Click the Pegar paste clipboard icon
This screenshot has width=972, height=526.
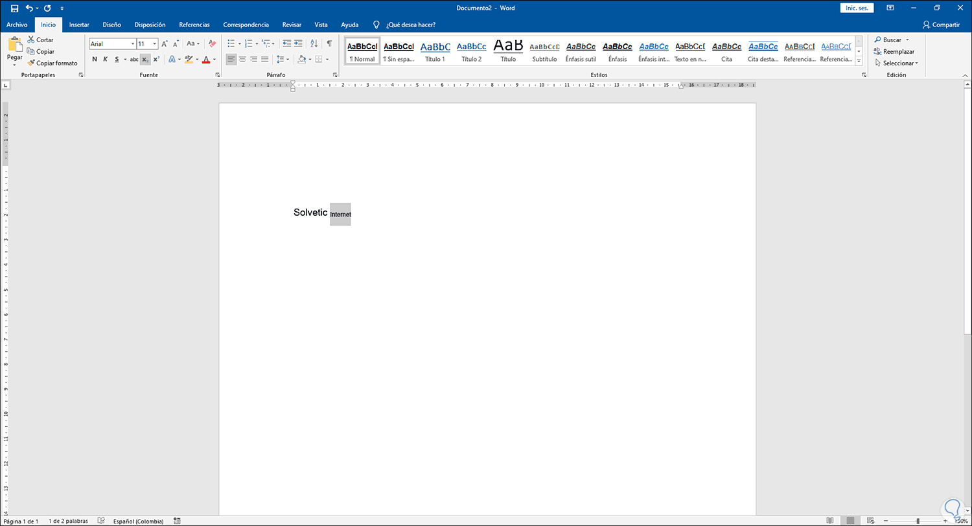pos(15,45)
